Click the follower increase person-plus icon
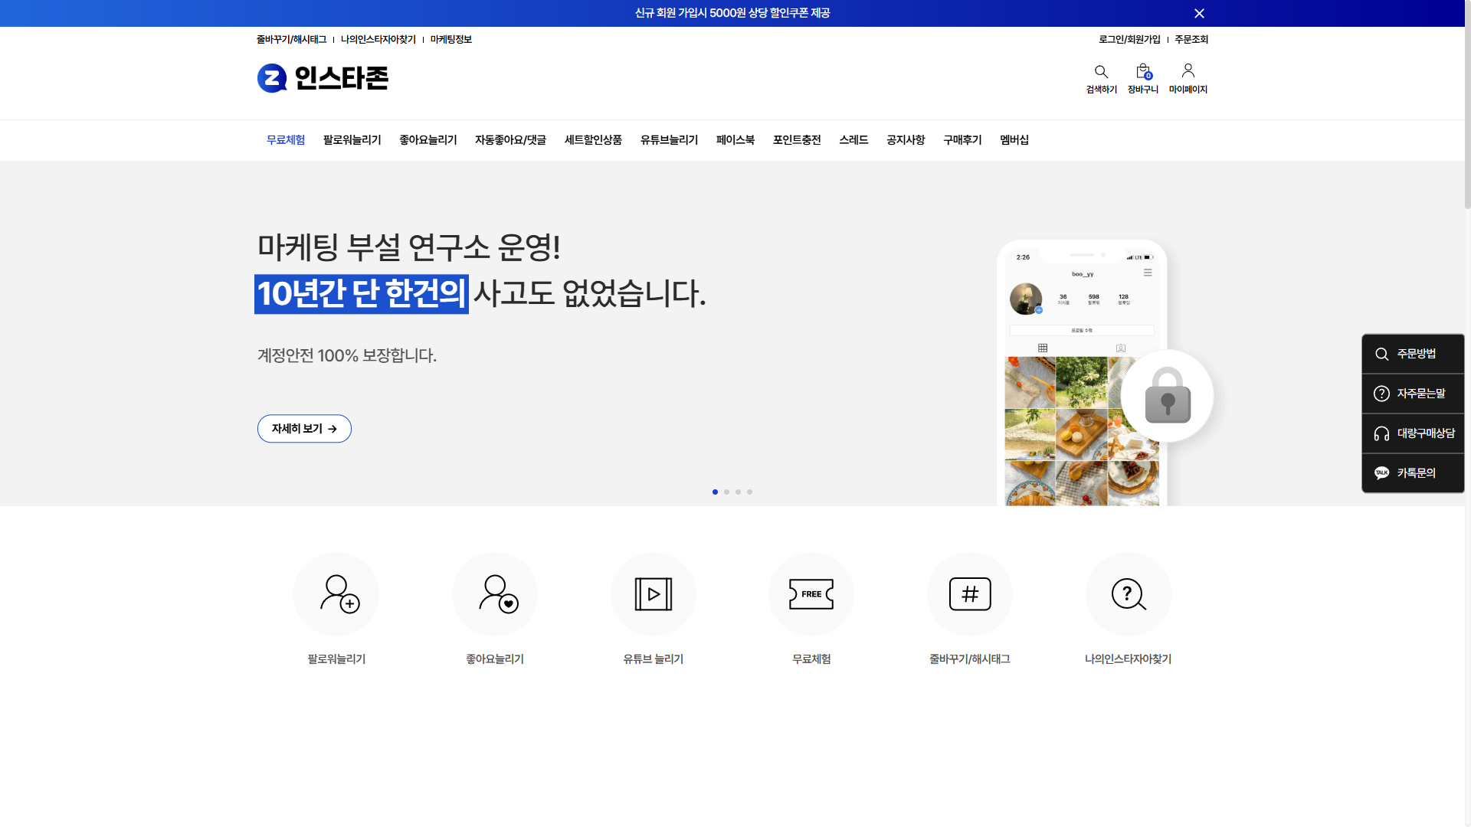The height and width of the screenshot is (827, 1471). click(336, 594)
